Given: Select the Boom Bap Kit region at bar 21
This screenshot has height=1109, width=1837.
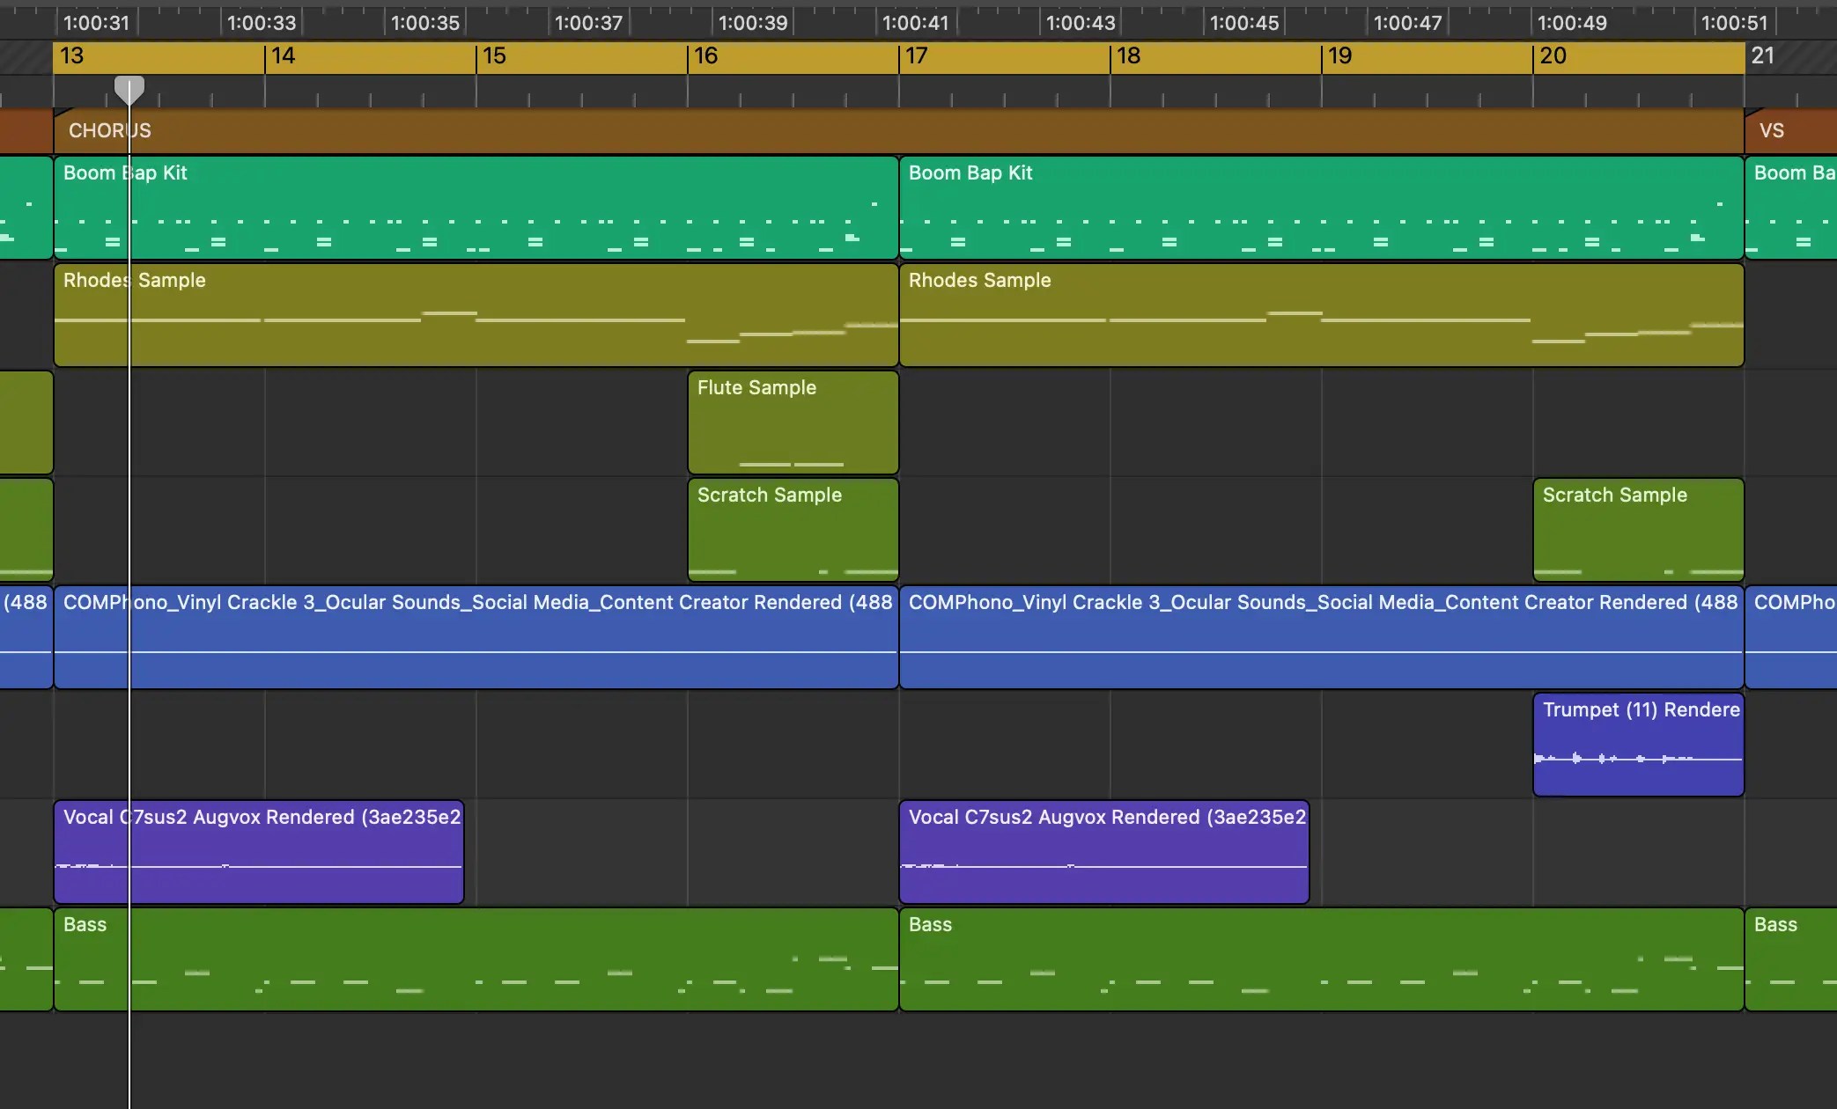Looking at the screenshot, I should [1790, 208].
